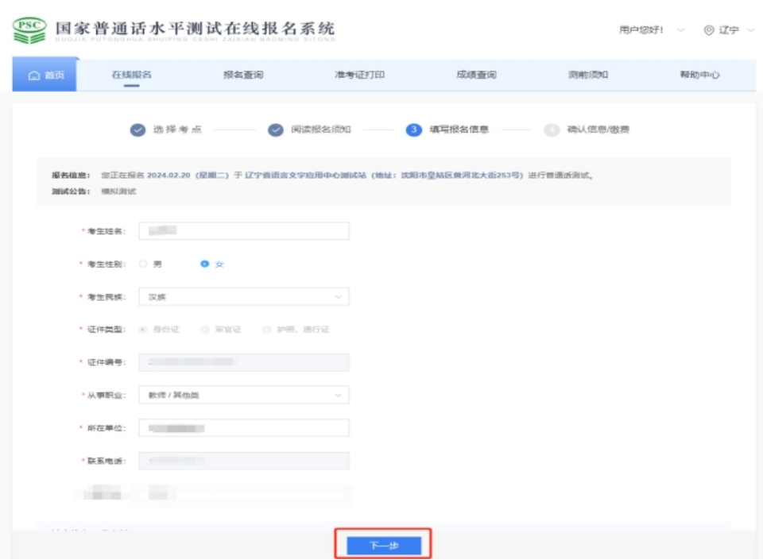Click the 下一步 button
763x560 pixels.
click(x=383, y=546)
